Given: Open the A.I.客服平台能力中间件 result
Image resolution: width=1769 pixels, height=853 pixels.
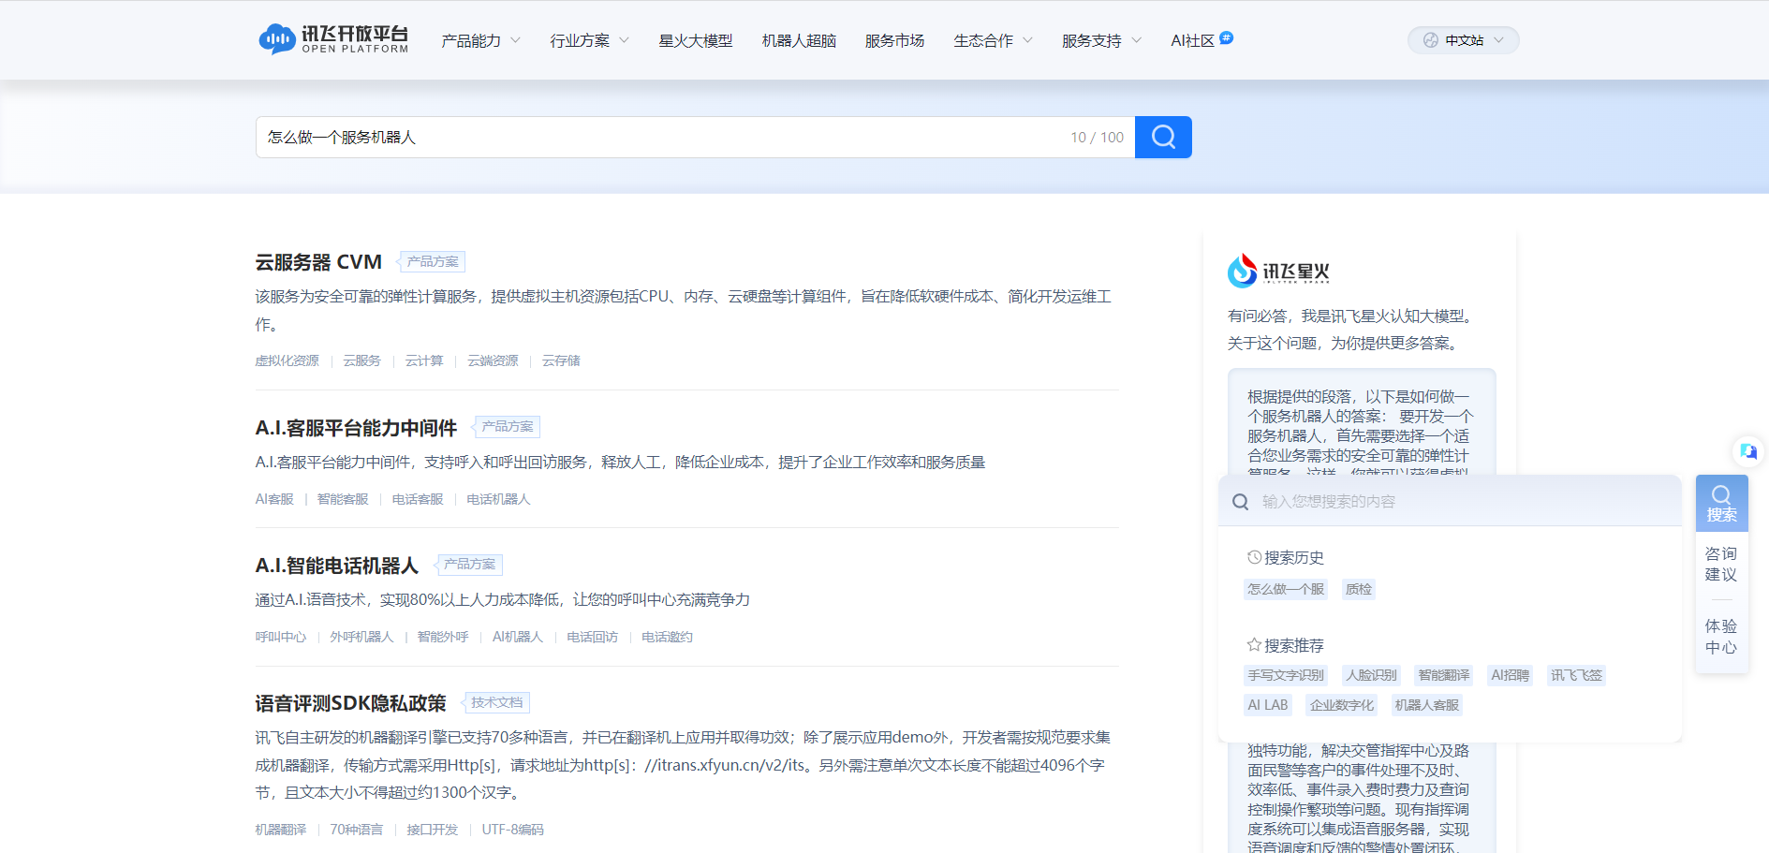Looking at the screenshot, I should [356, 428].
